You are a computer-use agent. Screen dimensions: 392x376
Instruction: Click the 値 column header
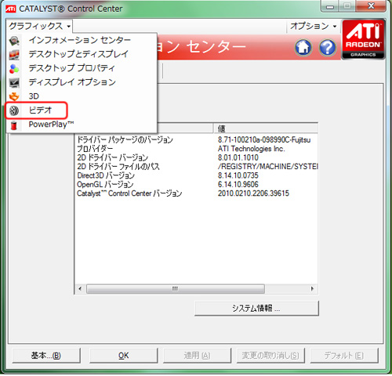[x=266, y=128]
